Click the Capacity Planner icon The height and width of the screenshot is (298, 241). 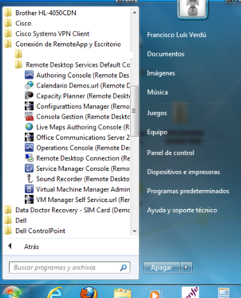pyautogui.click(x=29, y=96)
